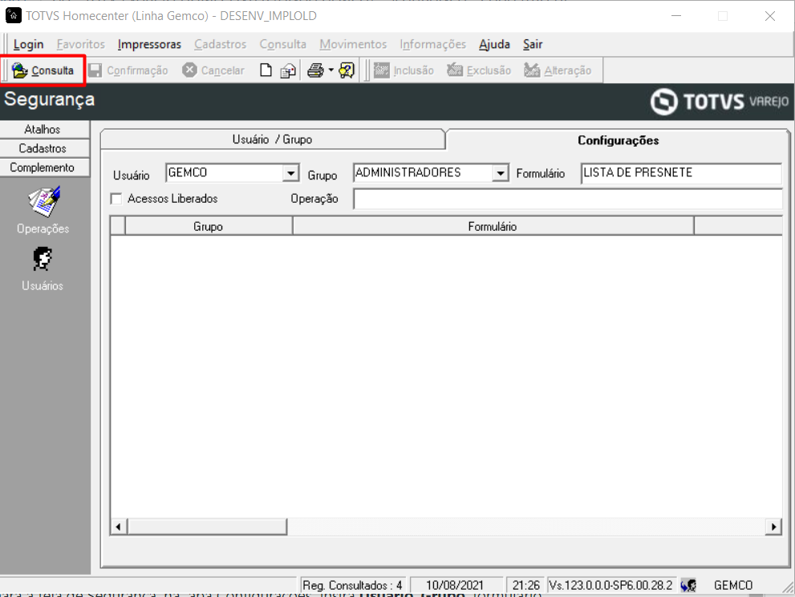Viewport: 795px width, 597px height.
Task: Switch to the Usuário / Grupo tab
Action: pos(273,139)
